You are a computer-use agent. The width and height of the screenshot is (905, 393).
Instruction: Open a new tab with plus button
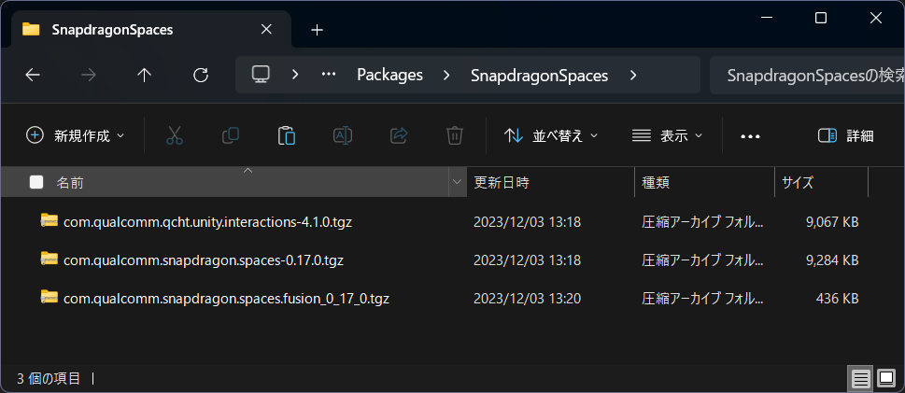[317, 30]
